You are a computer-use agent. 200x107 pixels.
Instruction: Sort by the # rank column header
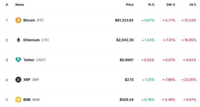(7, 5)
